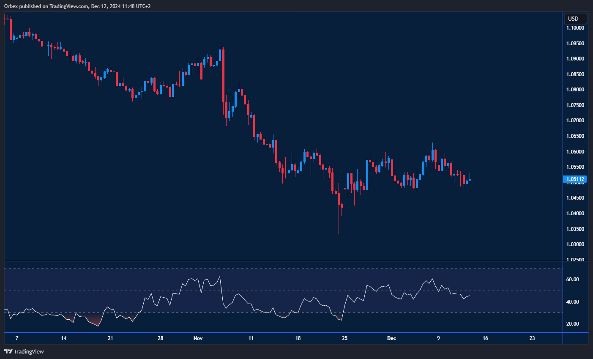Viewport: 593px width, 359px height.
Task: Toggle the RSI overbought dashed line
Action: (279, 268)
